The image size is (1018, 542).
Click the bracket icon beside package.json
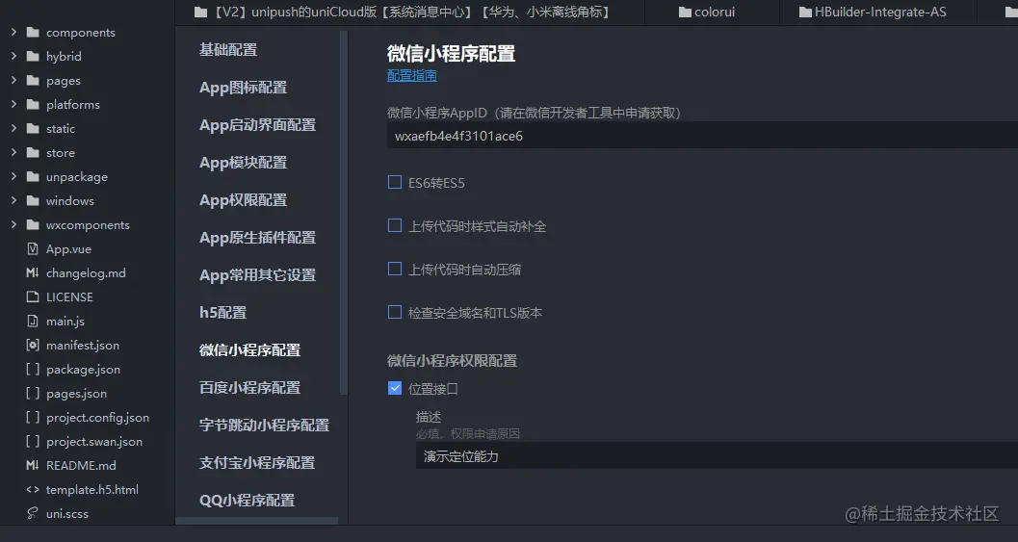(x=33, y=369)
